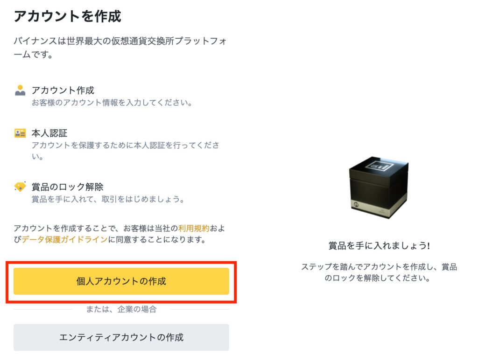Select the 本人認証 step heading
Screen dimensions: 478x361
[49, 133]
